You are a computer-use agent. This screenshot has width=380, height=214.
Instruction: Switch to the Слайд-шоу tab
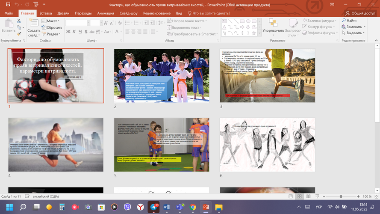[x=128, y=13]
